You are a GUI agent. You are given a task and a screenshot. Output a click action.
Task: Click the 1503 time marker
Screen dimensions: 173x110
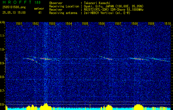pos(52,23)
